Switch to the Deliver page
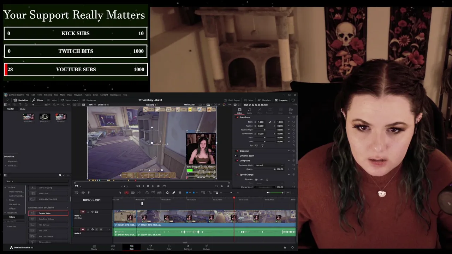The height and width of the screenshot is (254, 452). point(207,247)
